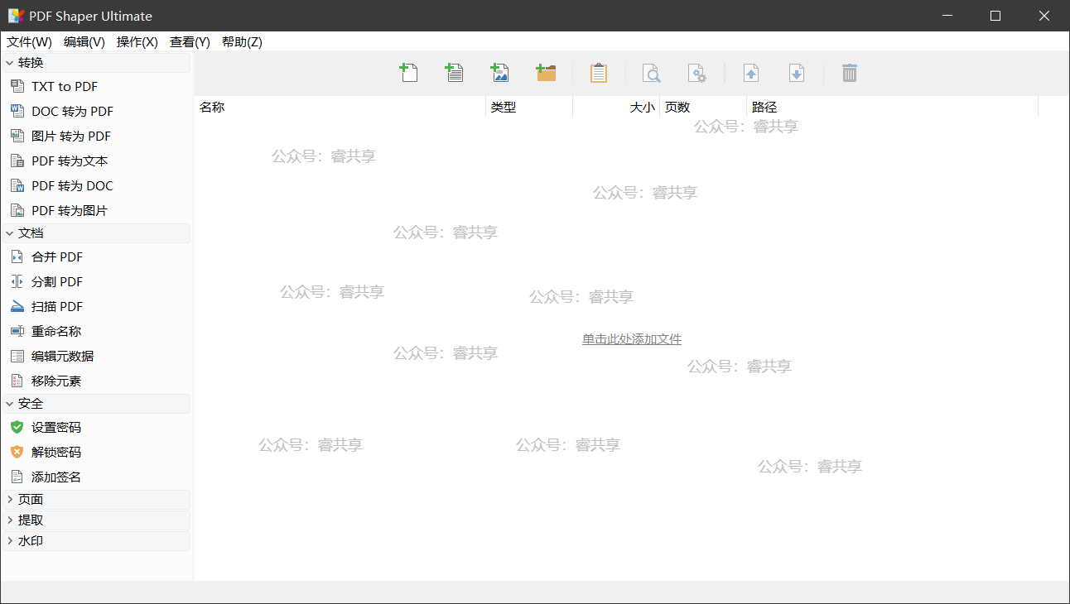Sort by the 路径 column header

(x=892, y=108)
